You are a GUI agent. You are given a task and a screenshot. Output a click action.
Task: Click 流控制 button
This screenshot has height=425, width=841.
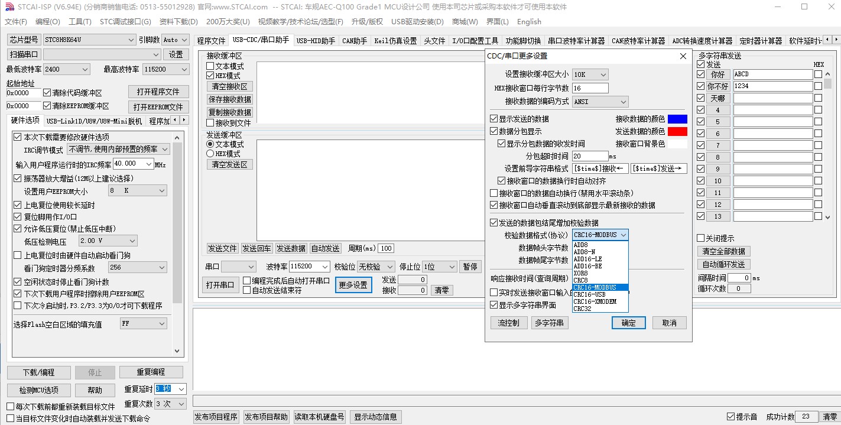pos(508,323)
